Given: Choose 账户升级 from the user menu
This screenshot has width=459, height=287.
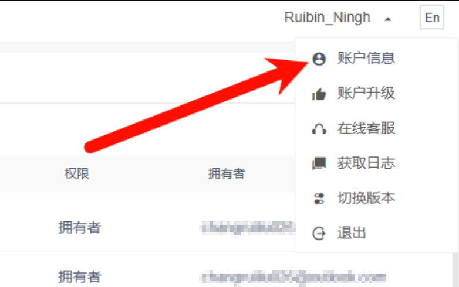Looking at the screenshot, I should coord(366,94).
